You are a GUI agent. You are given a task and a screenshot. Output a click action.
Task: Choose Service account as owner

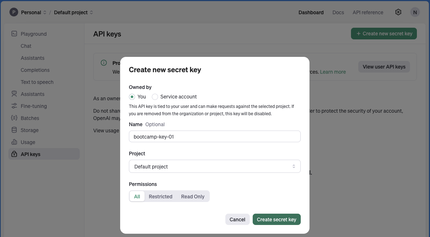(x=155, y=97)
